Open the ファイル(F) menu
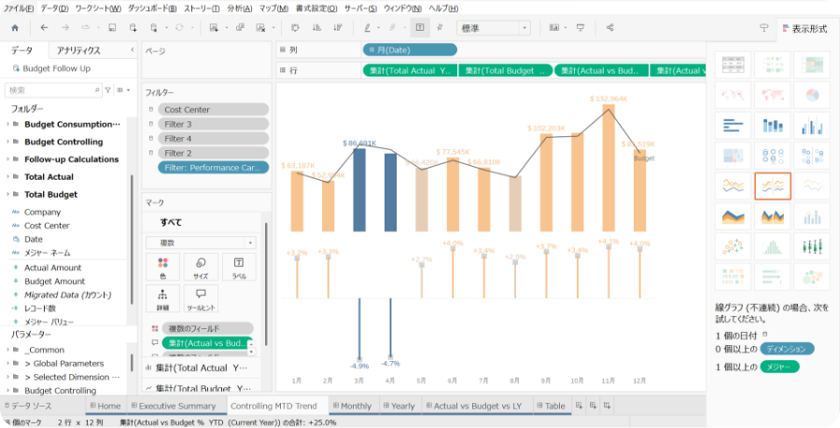840x428 pixels. click(19, 8)
